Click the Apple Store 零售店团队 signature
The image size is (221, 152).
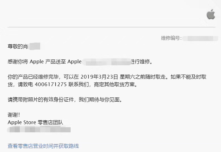coord(35,122)
